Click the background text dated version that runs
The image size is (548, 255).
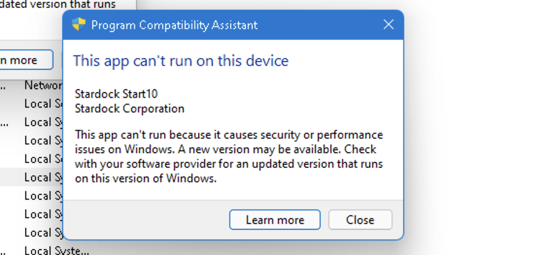click(x=58, y=4)
